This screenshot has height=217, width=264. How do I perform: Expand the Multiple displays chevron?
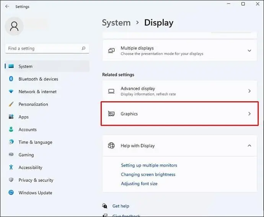[x=249, y=50]
